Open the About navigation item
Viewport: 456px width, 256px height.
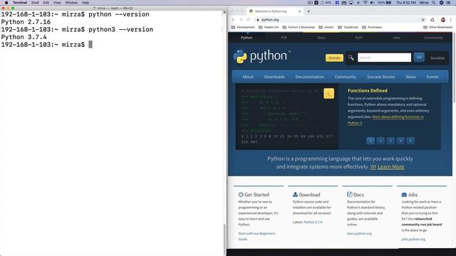(247, 77)
